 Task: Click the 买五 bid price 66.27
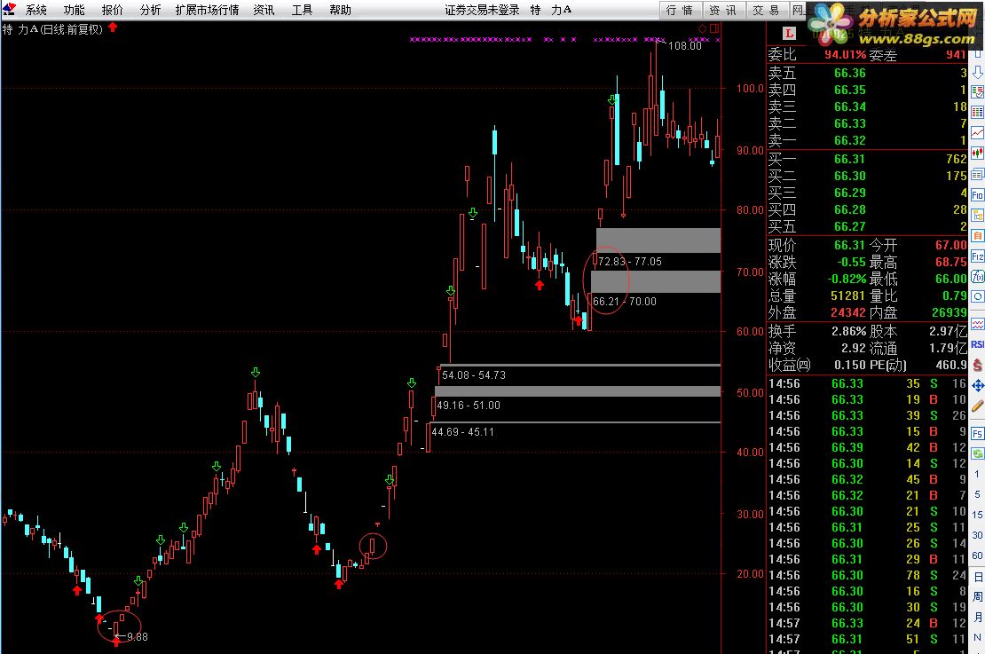(850, 227)
